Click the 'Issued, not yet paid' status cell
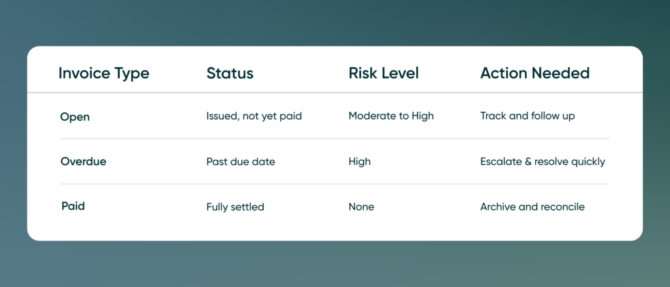This screenshot has height=287, width=670. (x=255, y=116)
